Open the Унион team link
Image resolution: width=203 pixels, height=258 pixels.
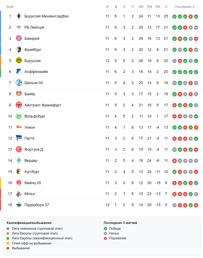[30, 127]
